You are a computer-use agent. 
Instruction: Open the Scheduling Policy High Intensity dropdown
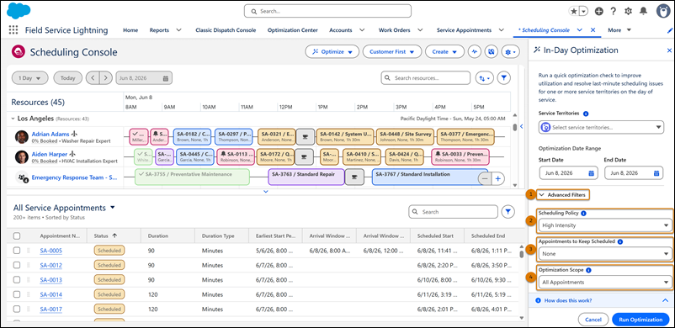pos(604,225)
